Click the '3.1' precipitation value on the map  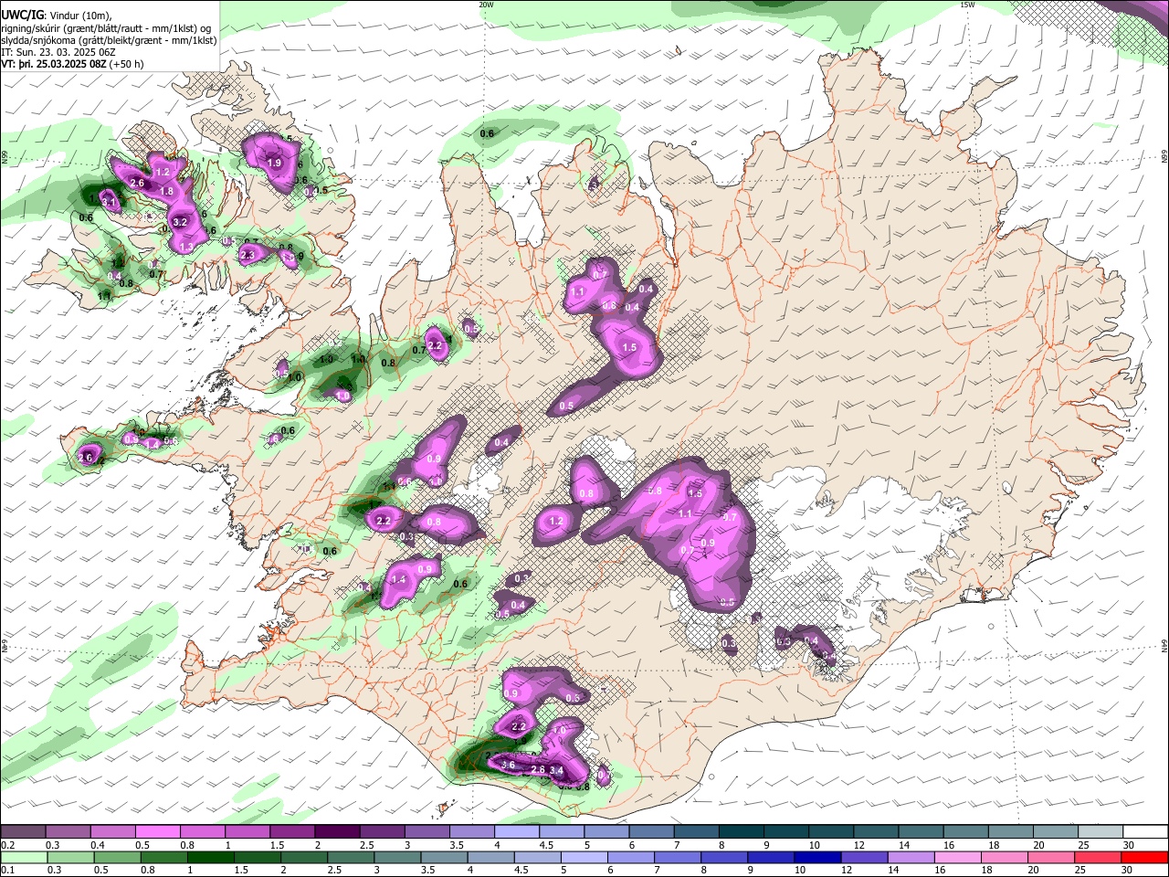[x=109, y=202]
